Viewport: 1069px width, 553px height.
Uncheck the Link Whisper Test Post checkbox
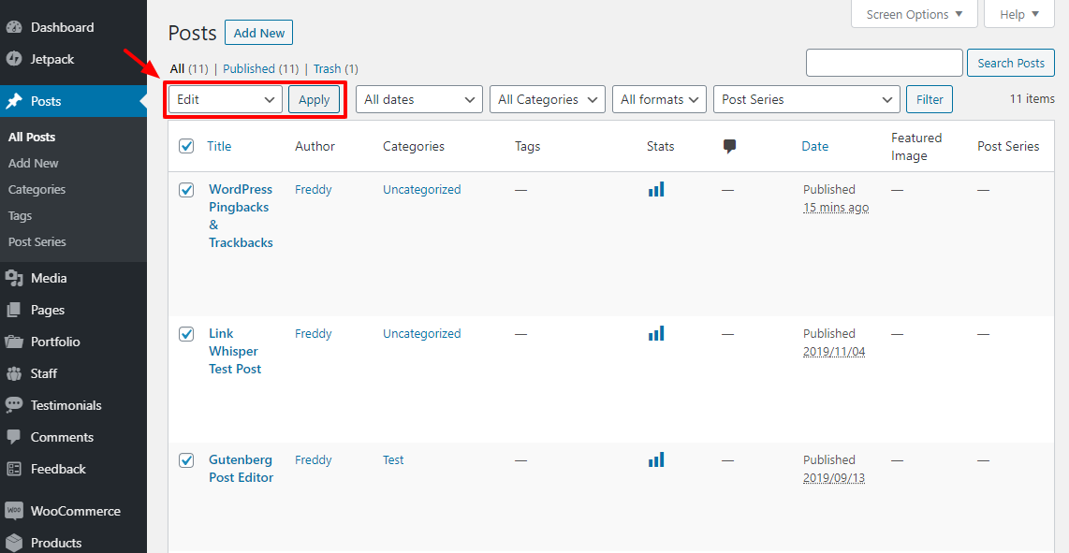186,333
